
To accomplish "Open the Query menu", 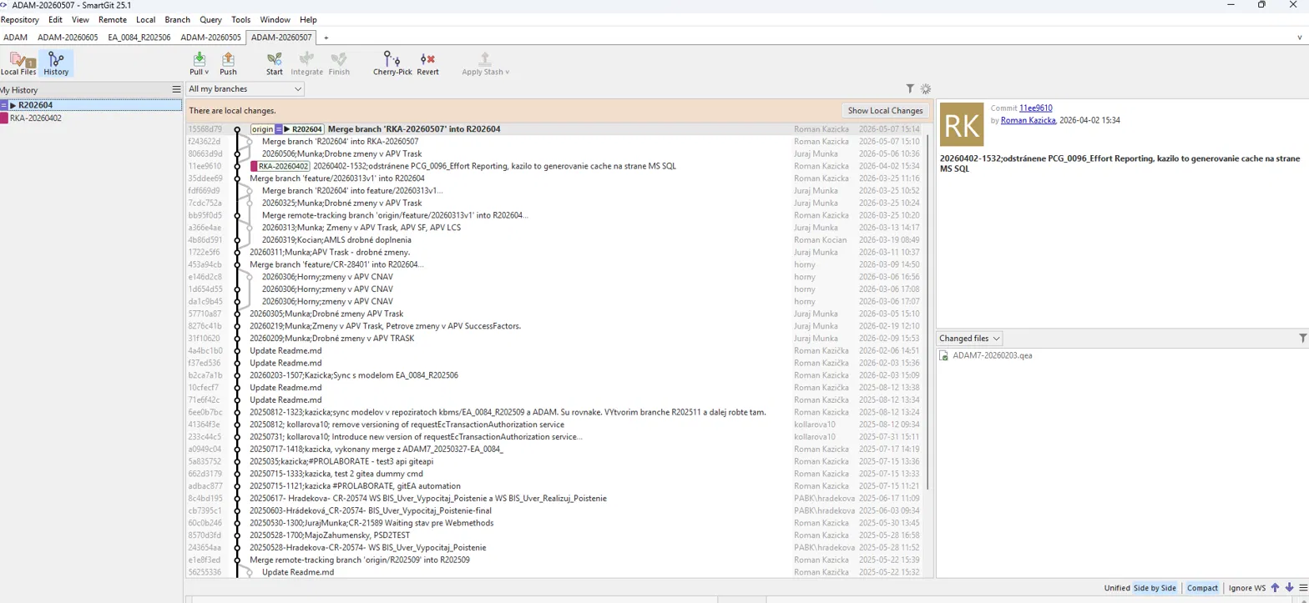I will (x=211, y=19).
